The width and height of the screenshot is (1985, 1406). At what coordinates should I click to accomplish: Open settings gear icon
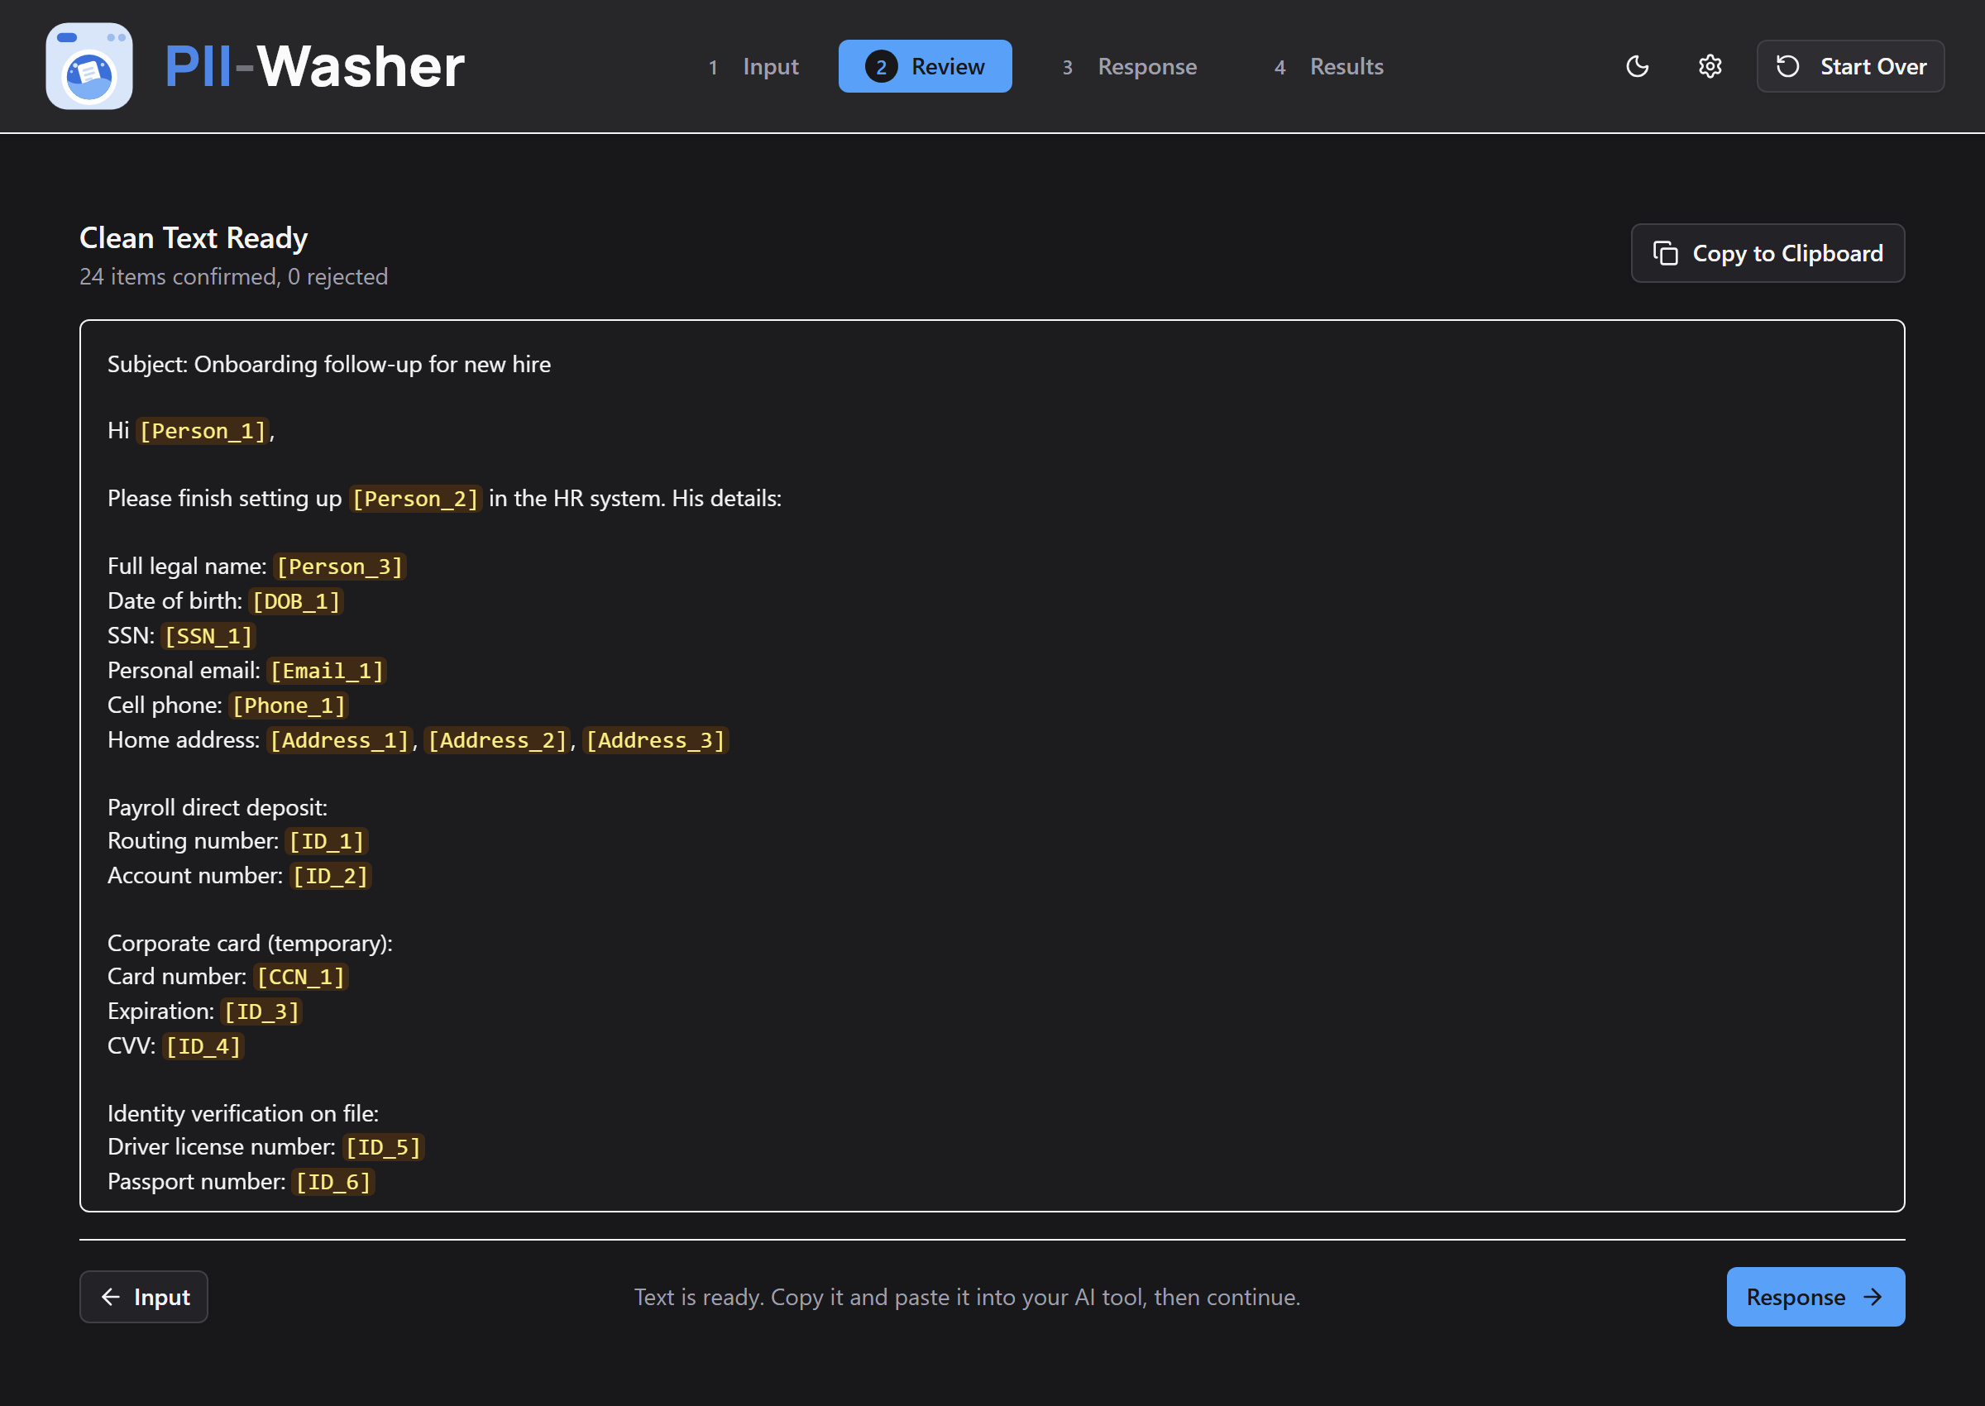[1710, 66]
